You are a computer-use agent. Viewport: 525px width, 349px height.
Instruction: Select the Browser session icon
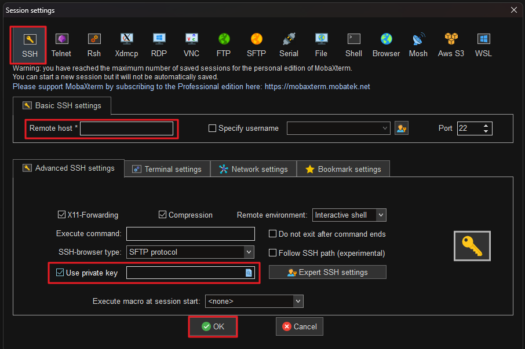click(x=387, y=45)
